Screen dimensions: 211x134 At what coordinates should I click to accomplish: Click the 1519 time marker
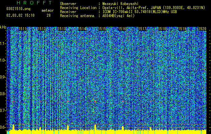coord(182,29)
